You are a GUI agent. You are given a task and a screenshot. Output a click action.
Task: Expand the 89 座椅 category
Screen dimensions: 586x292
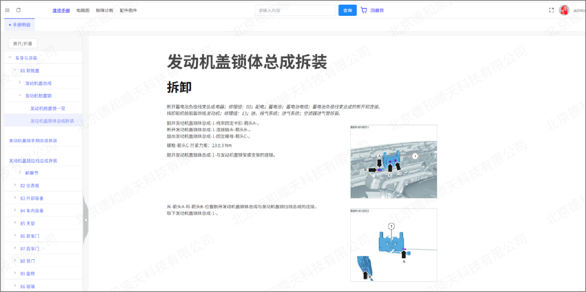click(14, 273)
